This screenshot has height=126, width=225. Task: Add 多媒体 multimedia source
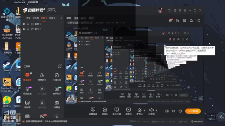(129, 111)
